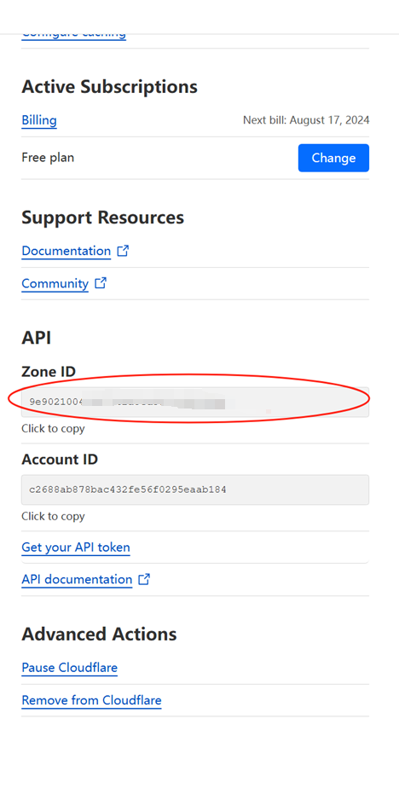The height and width of the screenshot is (794, 399).
Task: Click the external-link icon after API documentation
Action: (x=144, y=579)
